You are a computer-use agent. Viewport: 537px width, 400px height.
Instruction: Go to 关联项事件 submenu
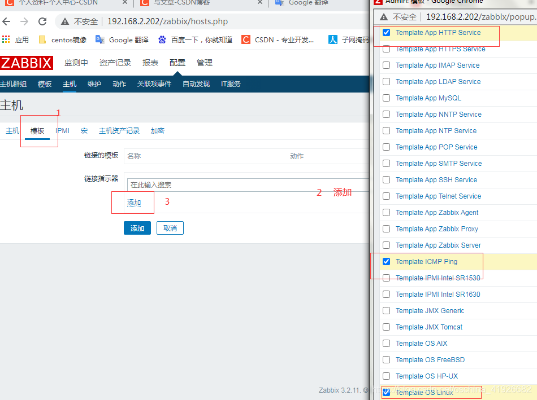(x=154, y=84)
